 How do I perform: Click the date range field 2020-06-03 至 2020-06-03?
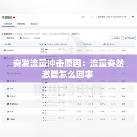click(116, 17)
